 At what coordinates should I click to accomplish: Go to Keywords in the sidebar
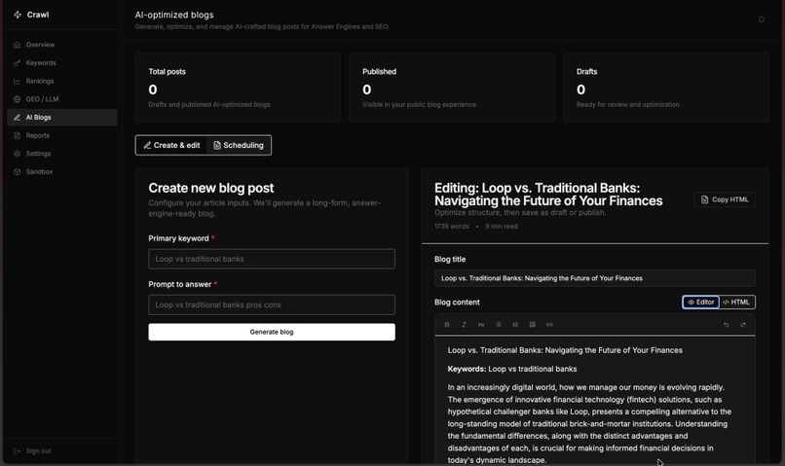click(x=62, y=62)
